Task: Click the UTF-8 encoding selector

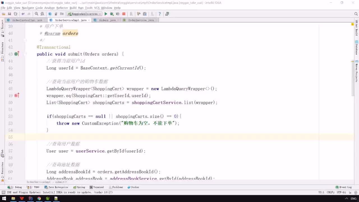Action: 341,192
